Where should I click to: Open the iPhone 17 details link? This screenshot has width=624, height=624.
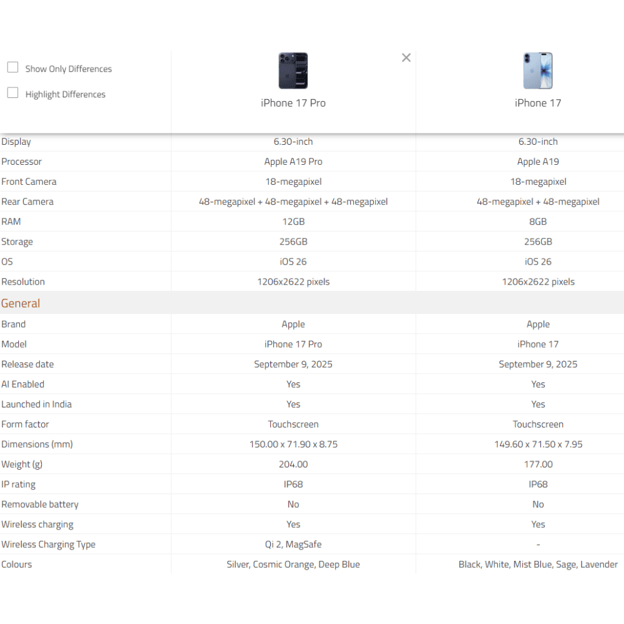[x=538, y=102]
